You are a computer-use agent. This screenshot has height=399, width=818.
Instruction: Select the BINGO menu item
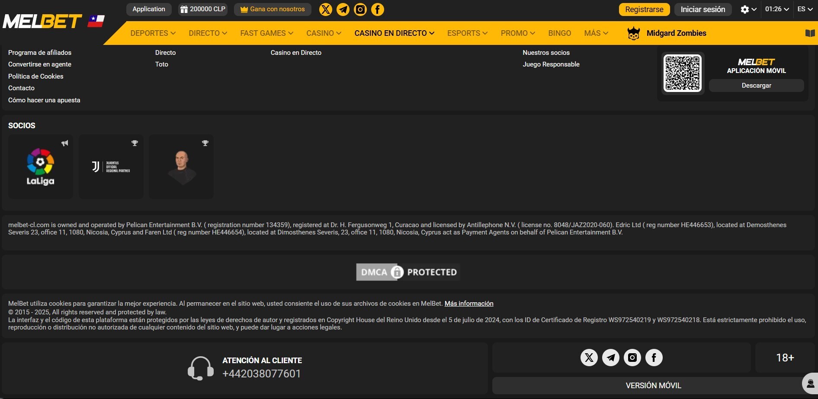(559, 33)
